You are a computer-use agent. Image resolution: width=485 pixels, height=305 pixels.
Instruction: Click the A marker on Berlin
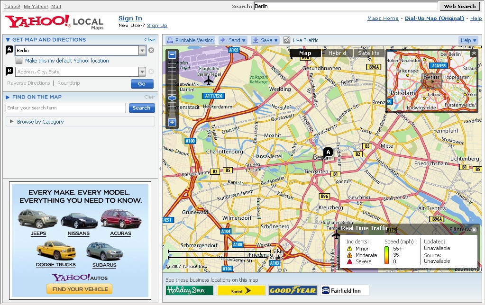pyautogui.click(x=328, y=152)
